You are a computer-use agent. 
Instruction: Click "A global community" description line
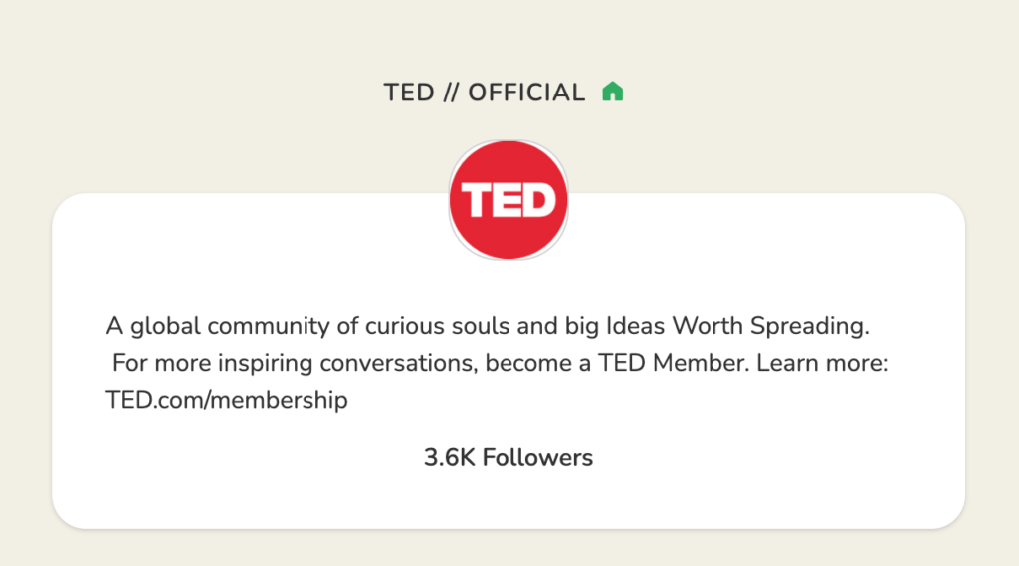(x=488, y=326)
